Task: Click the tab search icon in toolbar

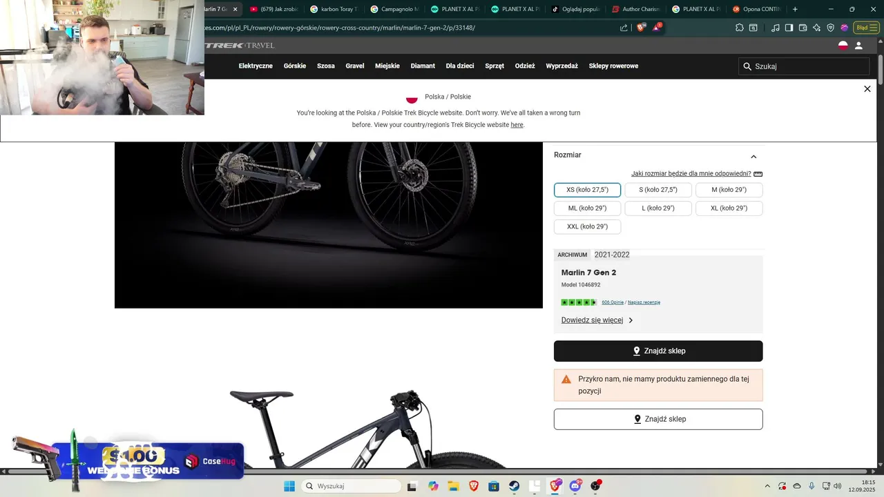Action: [x=753, y=28]
